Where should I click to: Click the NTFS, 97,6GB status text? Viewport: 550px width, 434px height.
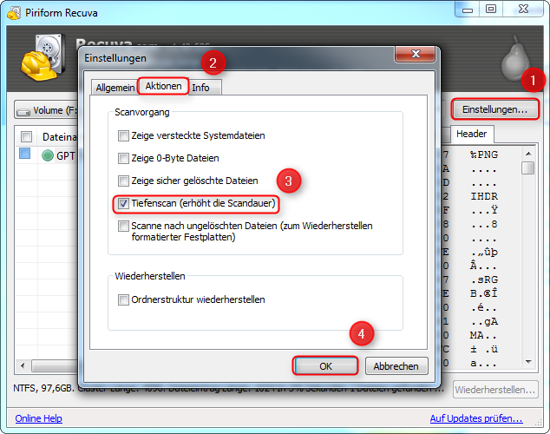[43, 388]
